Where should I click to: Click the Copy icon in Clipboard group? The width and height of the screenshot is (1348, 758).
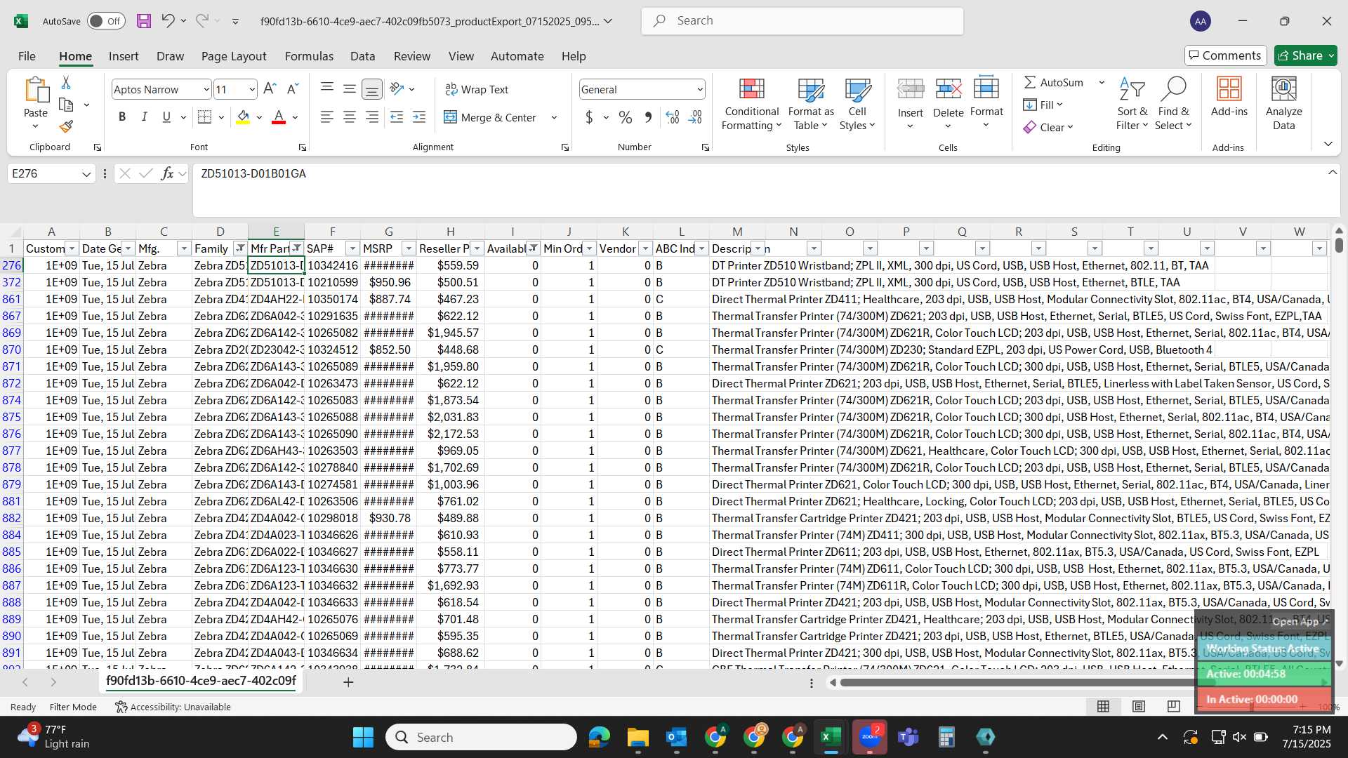point(66,105)
